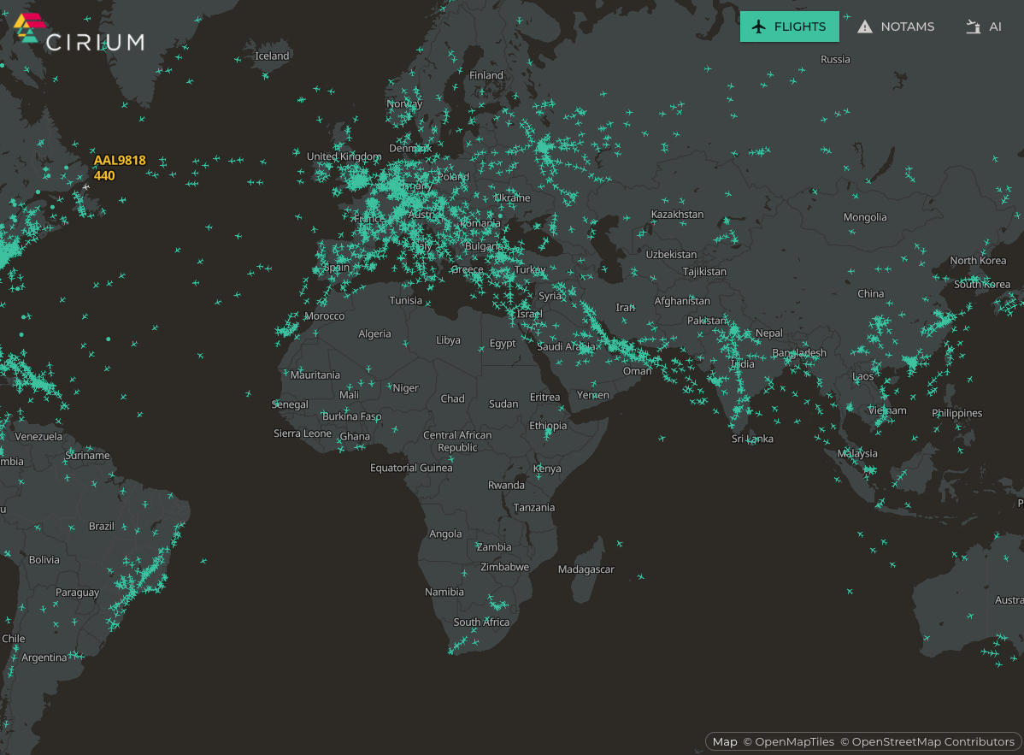Screen dimensions: 1024x755
Task: Click the plane icon east of Madagascar label
Action: point(641,576)
